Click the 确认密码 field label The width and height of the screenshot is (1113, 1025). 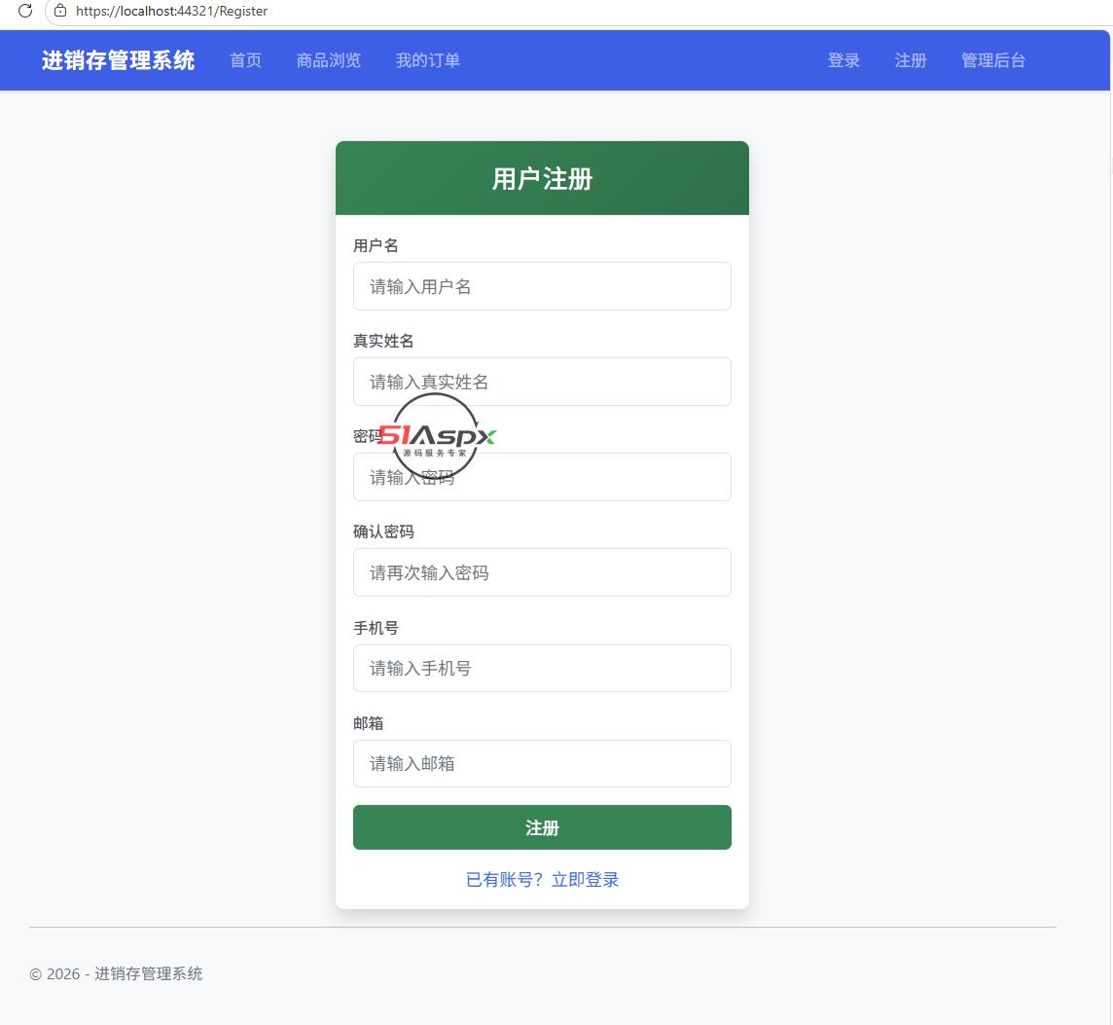(383, 531)
